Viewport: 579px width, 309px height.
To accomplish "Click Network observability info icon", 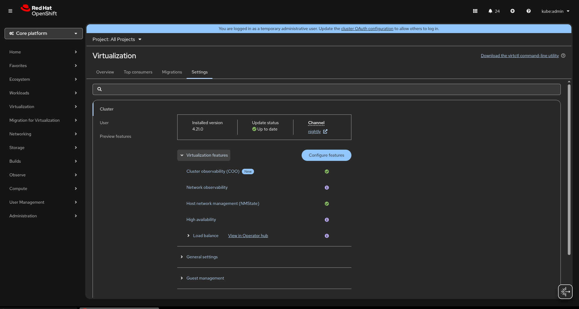I will pos(327,188).
